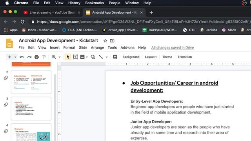
Task: Click the Background button
Action: [x=131, y=57]
